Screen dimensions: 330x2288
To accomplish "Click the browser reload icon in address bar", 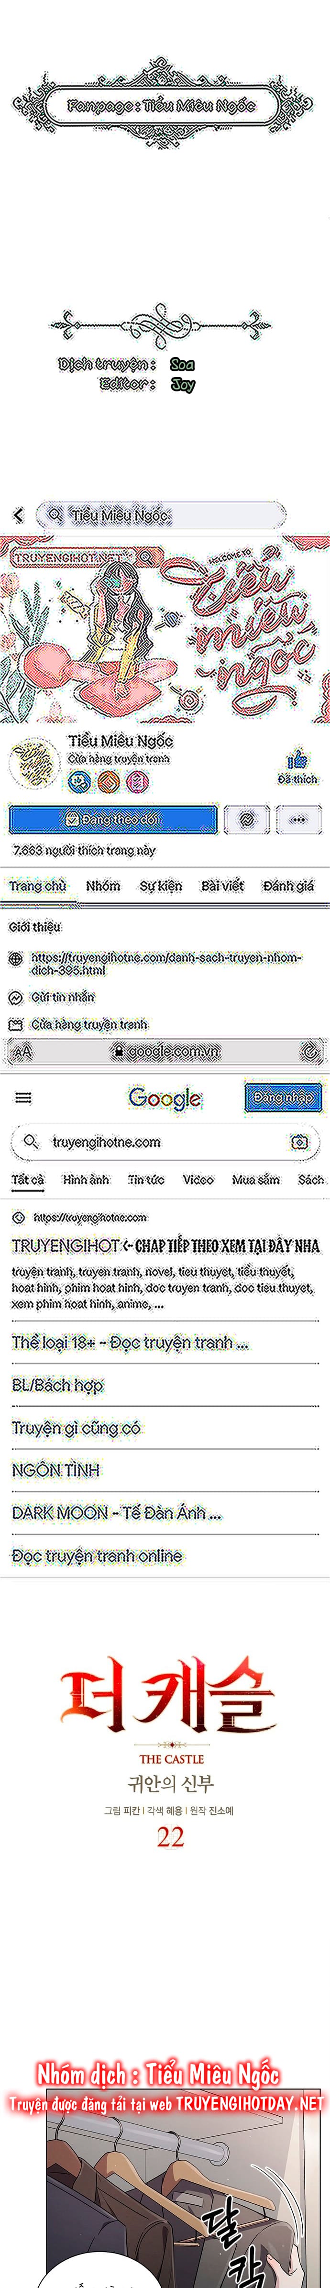I will coord(310,1051).
